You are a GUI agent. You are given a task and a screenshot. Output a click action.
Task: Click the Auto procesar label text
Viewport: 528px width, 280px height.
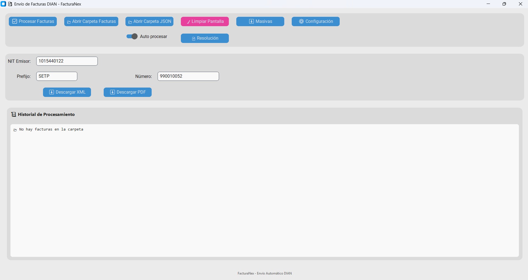[154, 37]
